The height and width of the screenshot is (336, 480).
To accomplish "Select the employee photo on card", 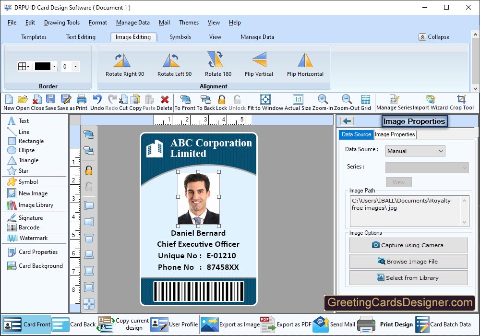I will [x=198, y=199].
